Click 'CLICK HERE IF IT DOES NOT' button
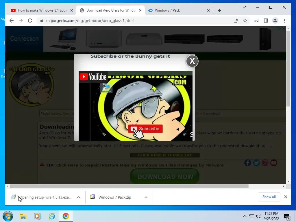This screenshot has height=222, width=296. tap(164, 155)
